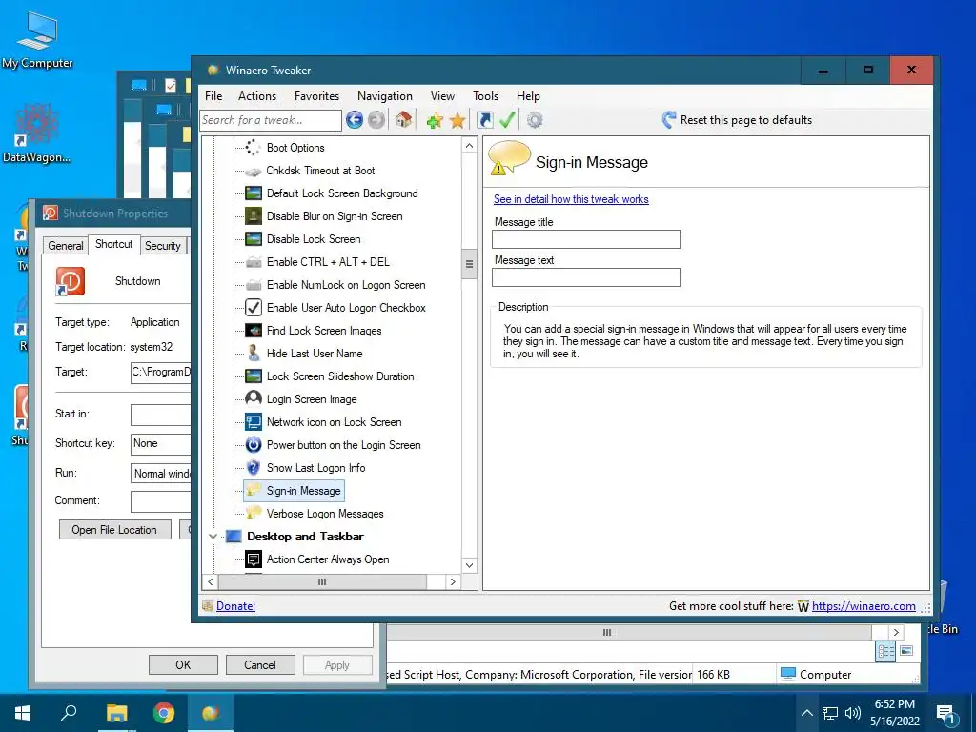Switch to Security tab in Shutdown Properties
This screenshot has width=976, height=732.
162,245
